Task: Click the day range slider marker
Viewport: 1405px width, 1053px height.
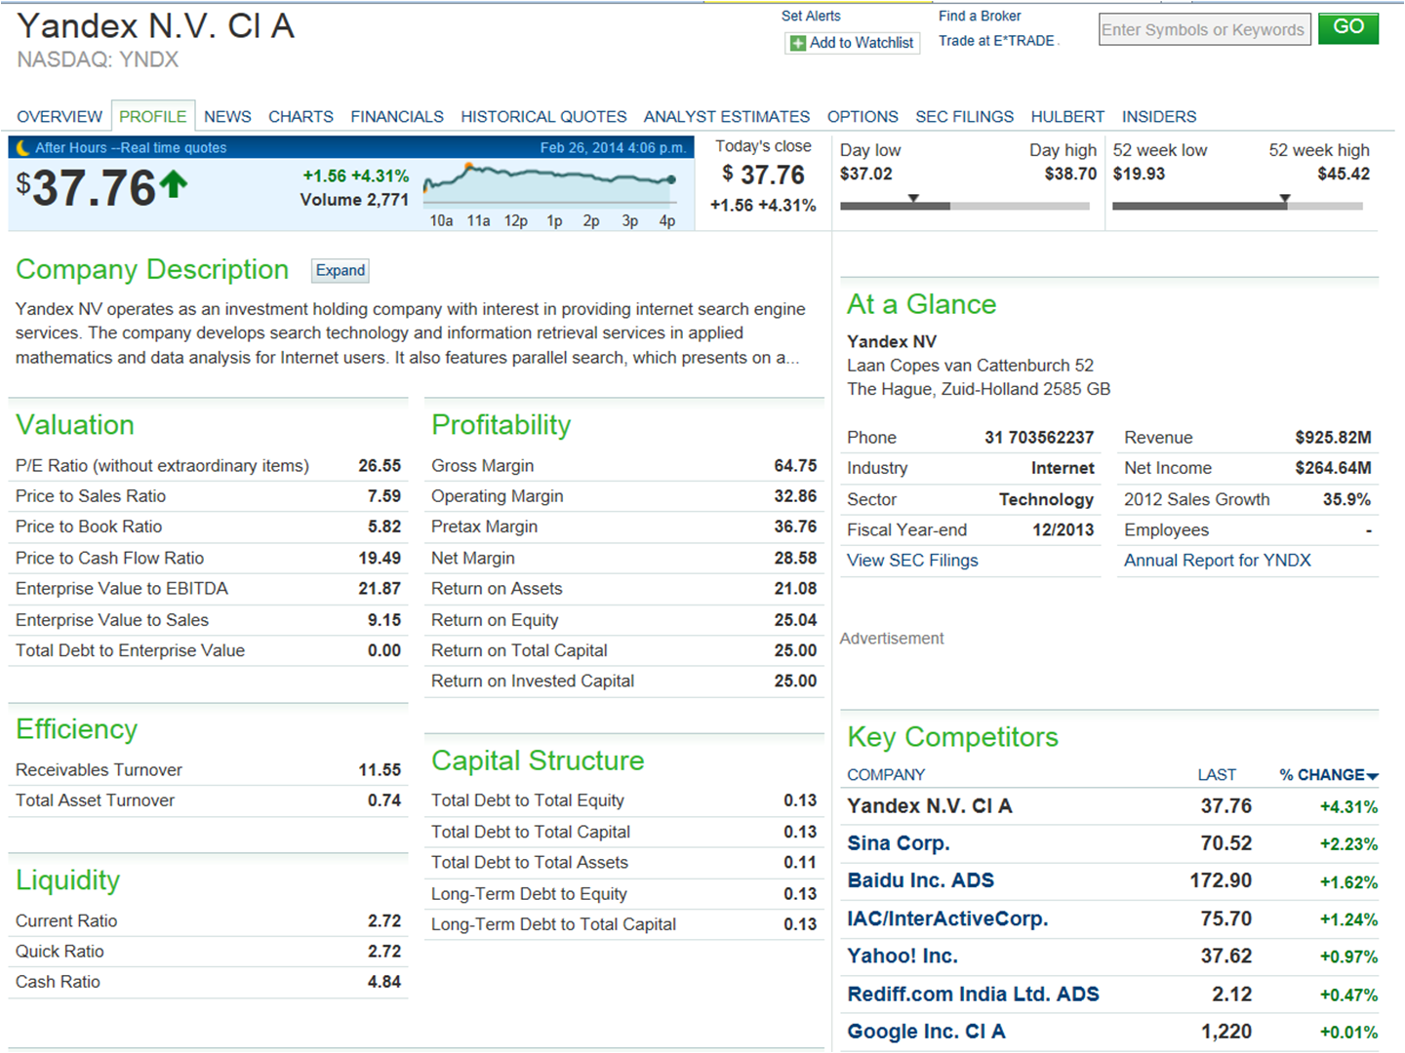Action: coord(914,198)
